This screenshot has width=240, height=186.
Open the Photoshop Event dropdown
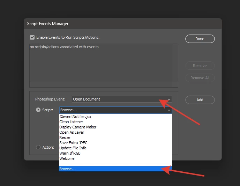point(122,99)
